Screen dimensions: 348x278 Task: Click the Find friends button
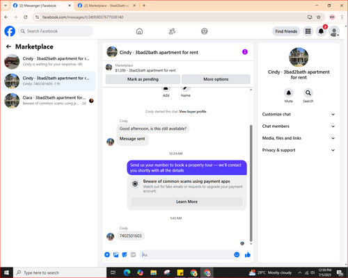click(286, 31)
